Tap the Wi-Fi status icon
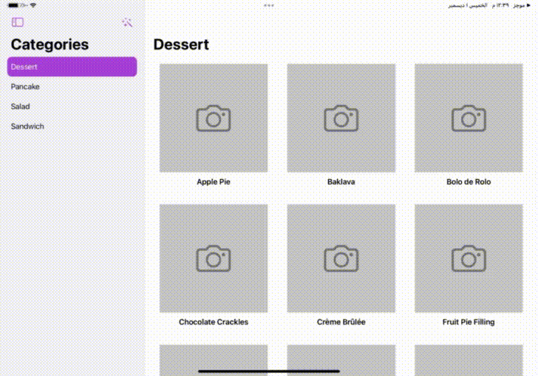 click(x=33, y=5)
